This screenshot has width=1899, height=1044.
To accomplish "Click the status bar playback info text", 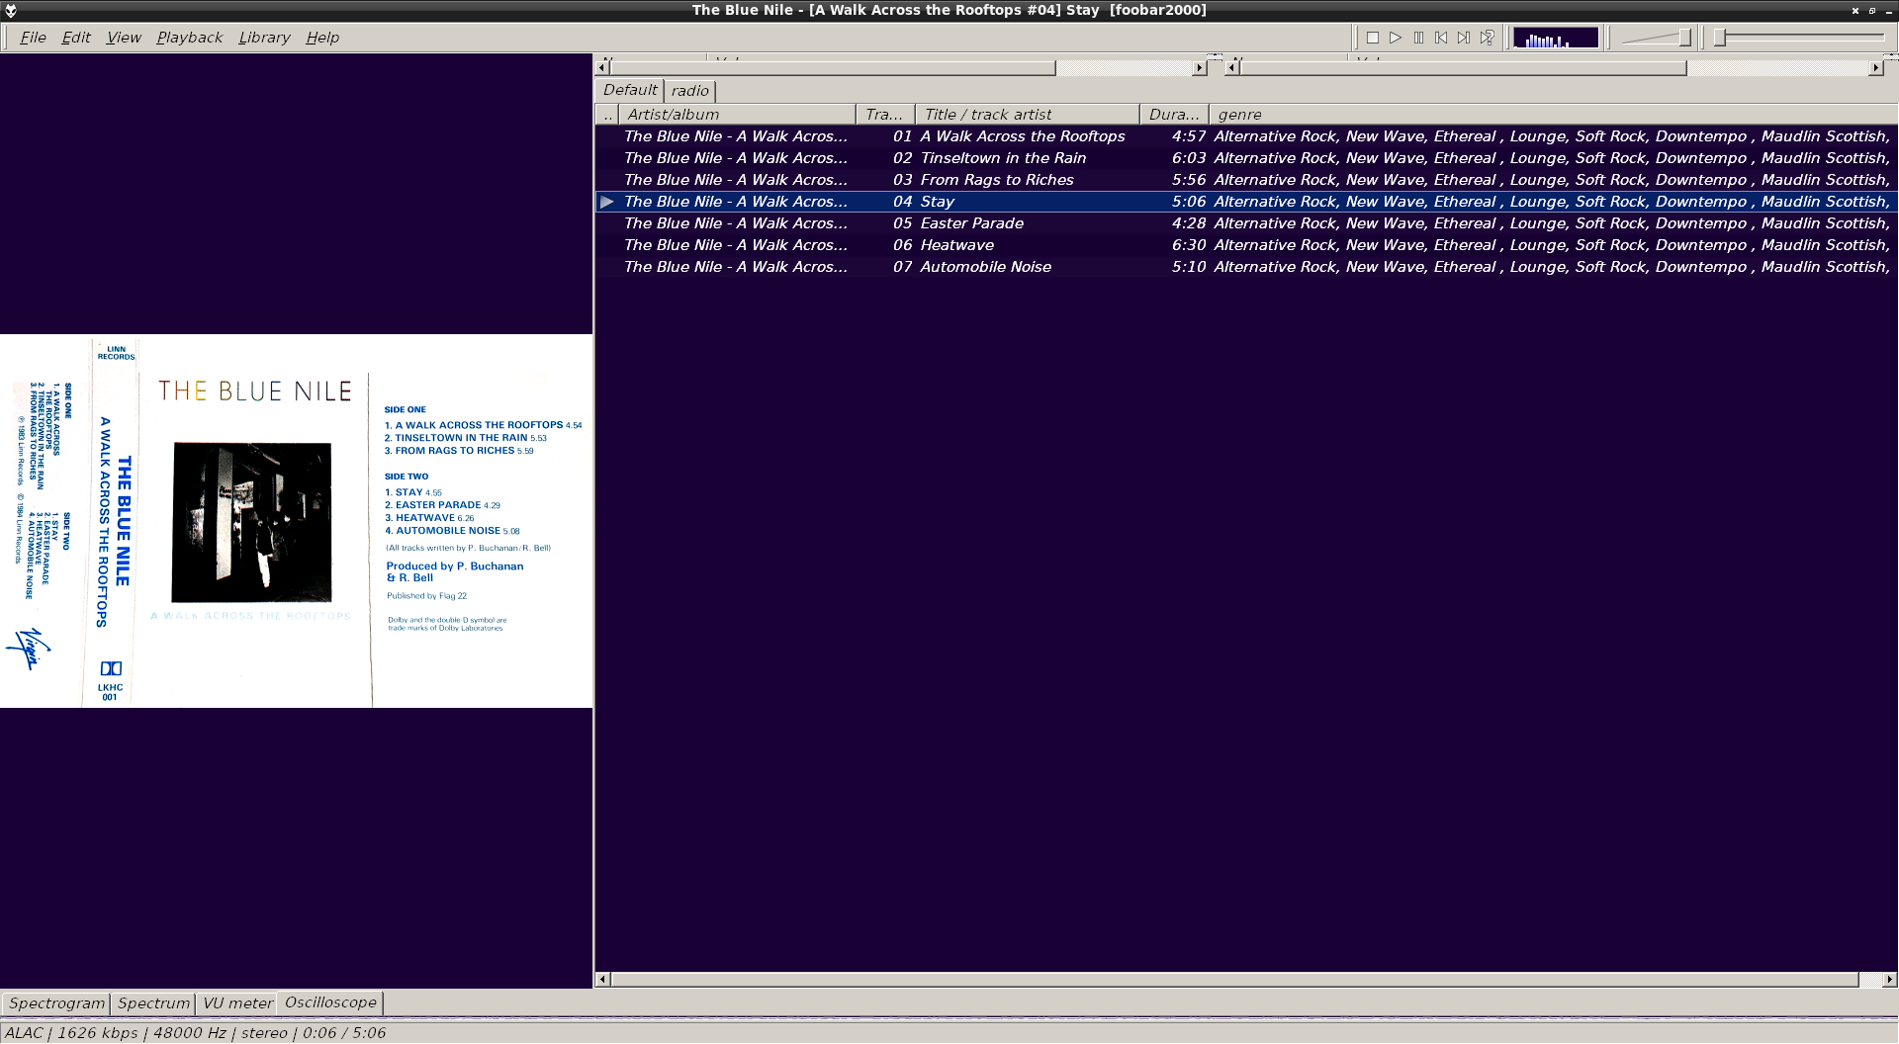I will pyautogui.click(x=195, y=1033).
